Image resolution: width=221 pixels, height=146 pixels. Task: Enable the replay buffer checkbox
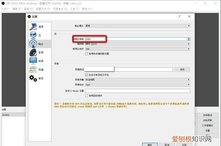87,95
